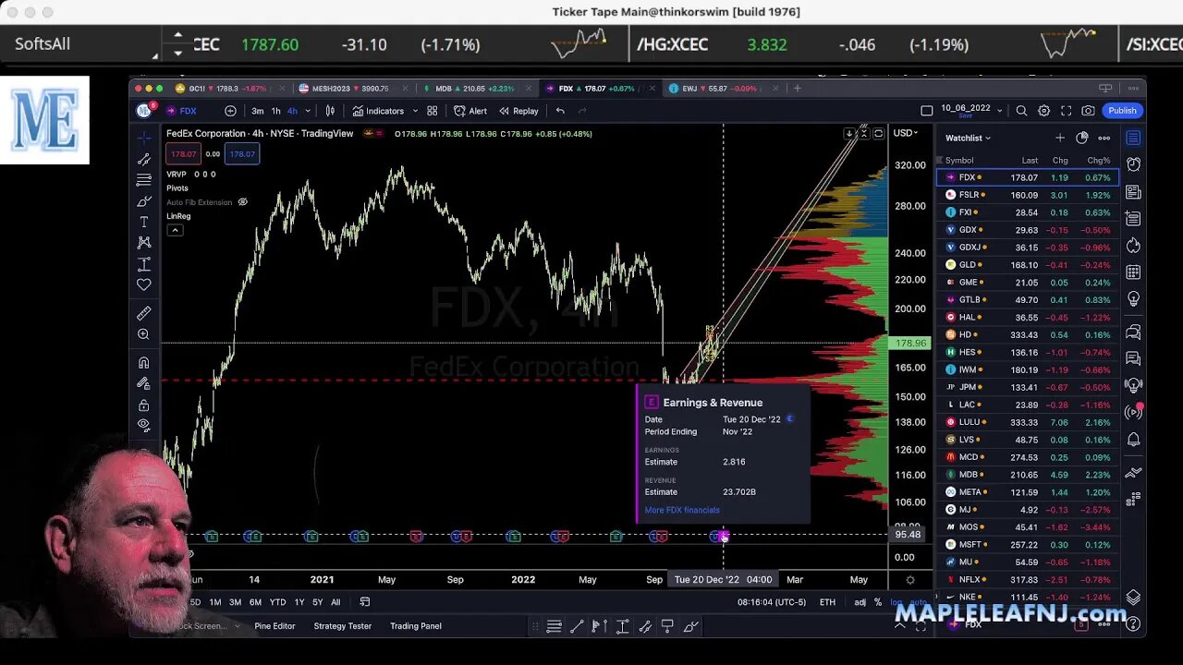Toggle adj adjustment button
The image size is (1183, 665).
click(860, 602)
